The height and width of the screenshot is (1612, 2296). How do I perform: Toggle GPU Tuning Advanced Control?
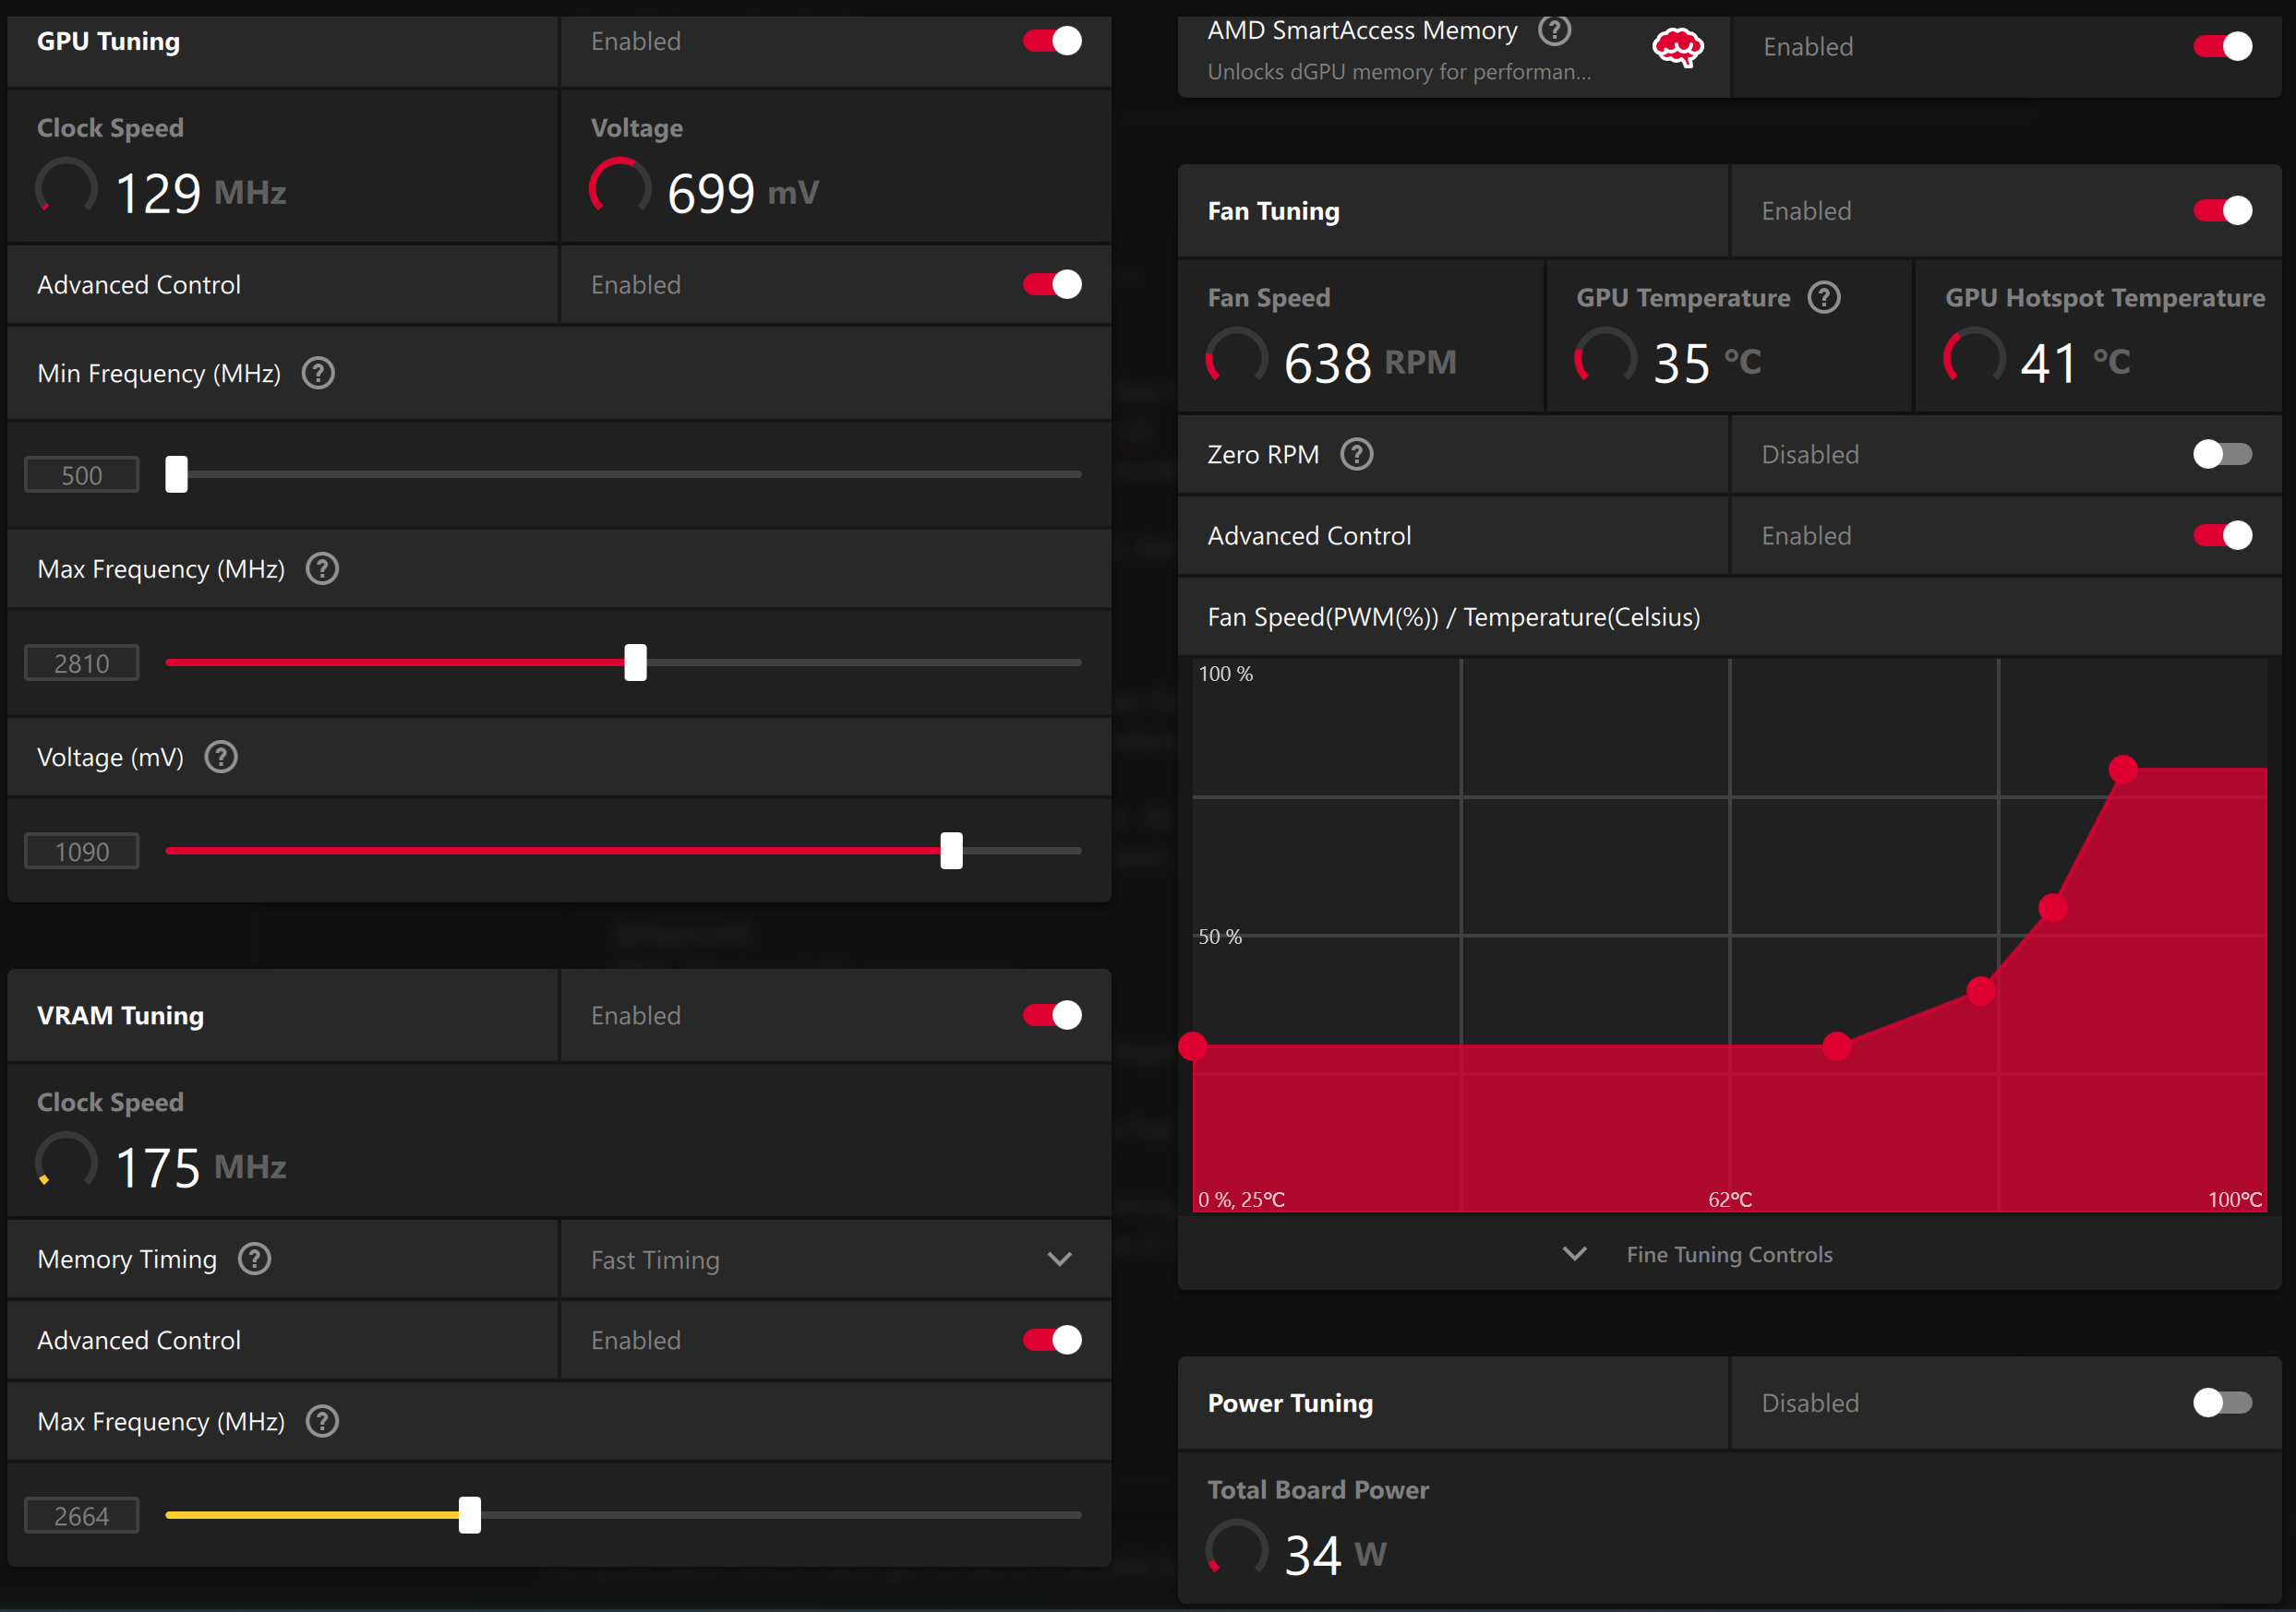pos(1052,285)
